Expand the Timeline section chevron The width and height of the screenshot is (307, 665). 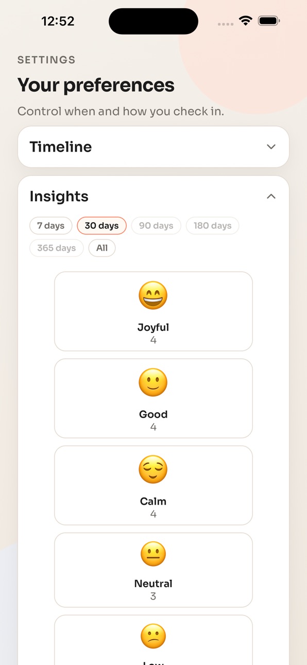tap(271, 147)
